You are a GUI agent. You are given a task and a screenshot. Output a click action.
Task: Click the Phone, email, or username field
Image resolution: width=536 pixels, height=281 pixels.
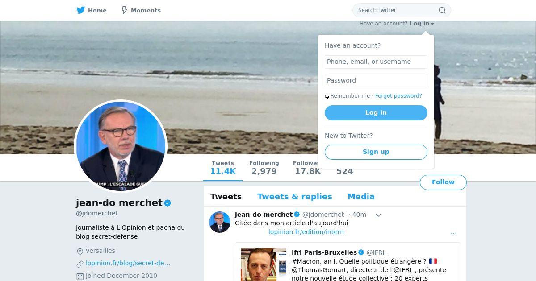[376, 62]
